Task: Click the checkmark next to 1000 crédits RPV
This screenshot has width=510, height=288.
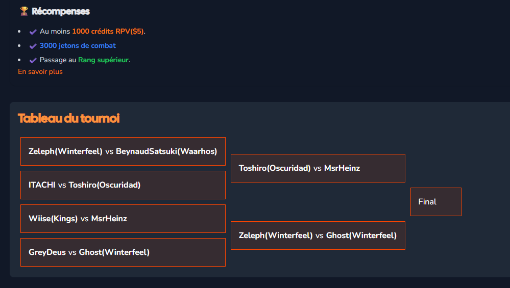Action: pos(33,32)
